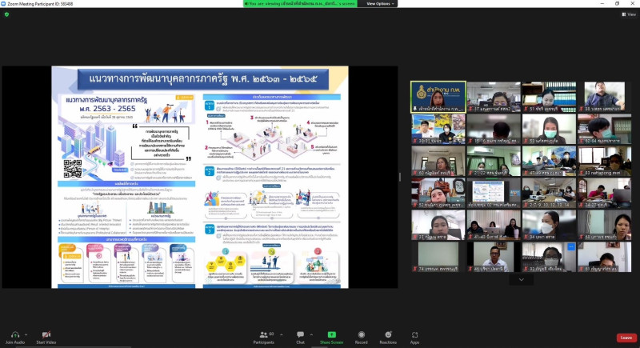The height and width of the screenshot is (348, 640).
Task: Click muted mic icon on participant 38 tile
Action: pyautogui.click(x=582, y=110)
